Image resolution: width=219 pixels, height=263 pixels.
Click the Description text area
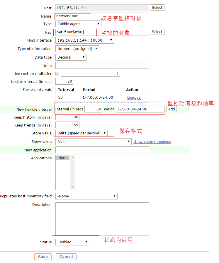(102, 219)
